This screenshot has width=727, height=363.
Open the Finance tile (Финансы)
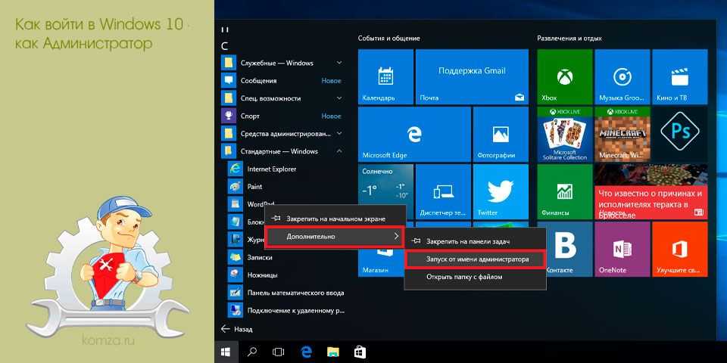tap(565, 191)
